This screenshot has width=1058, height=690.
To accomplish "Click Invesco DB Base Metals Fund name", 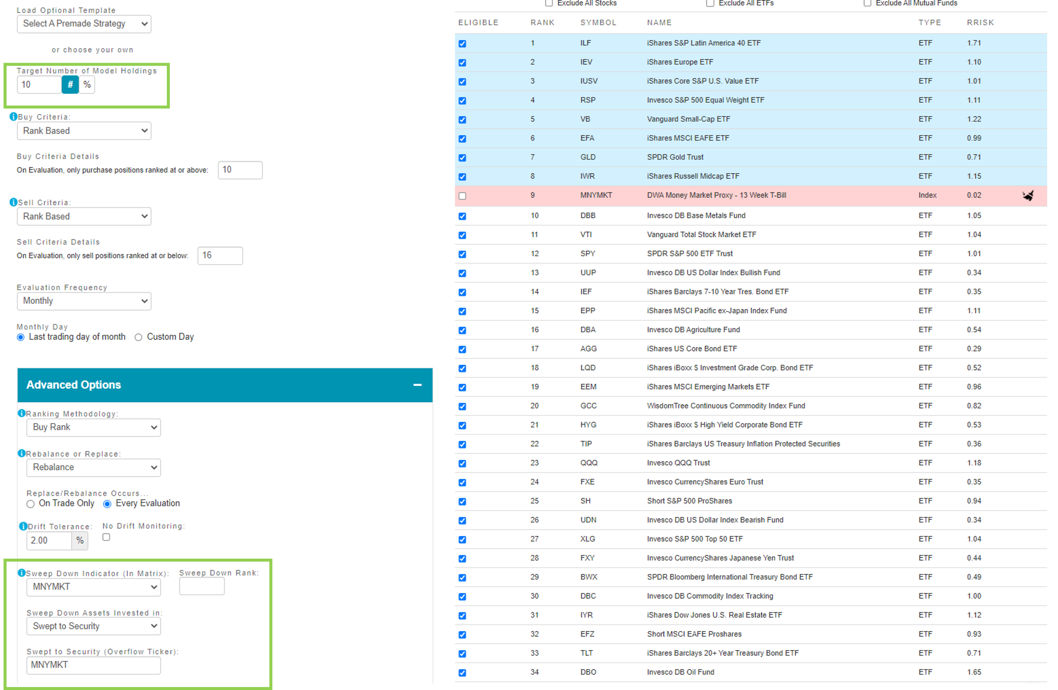I will [696, 216].
